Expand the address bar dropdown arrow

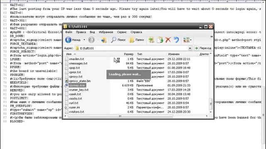[190, 48]
